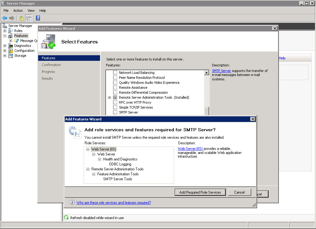
Task: Expand Remote Server Administration Tools in features list
Action: click(109, 97)
